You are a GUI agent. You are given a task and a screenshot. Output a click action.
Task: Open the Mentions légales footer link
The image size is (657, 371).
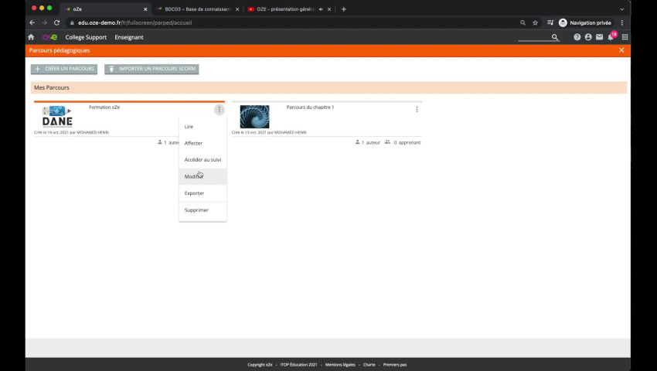(x=340, y=365)
